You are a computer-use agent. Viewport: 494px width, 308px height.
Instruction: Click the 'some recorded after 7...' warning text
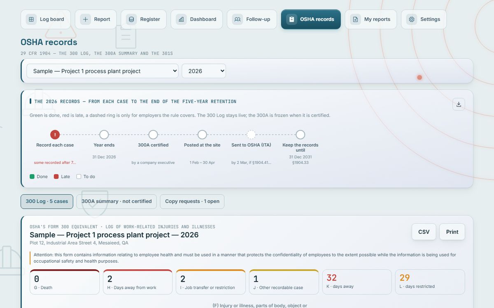pyautogui.click(x=55, y=163)
